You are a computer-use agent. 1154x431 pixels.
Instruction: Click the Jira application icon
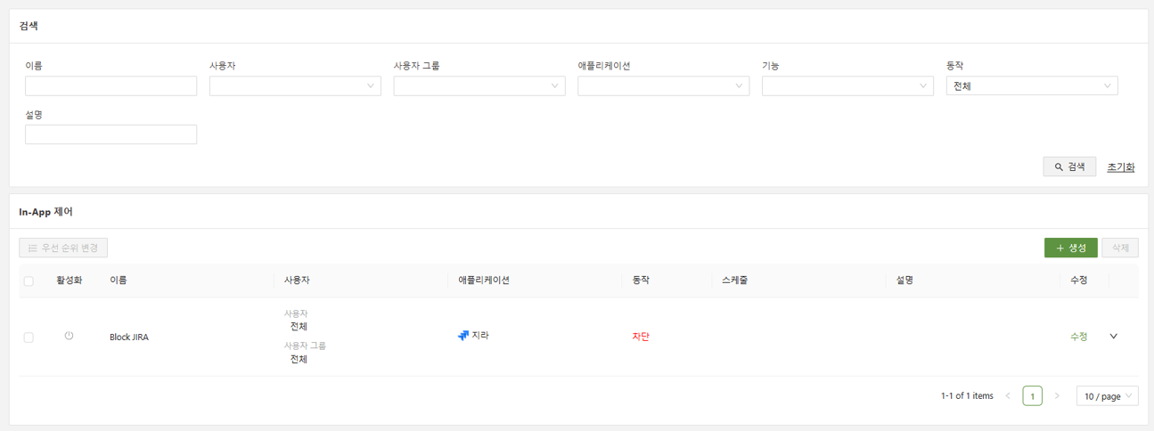click(462, 336)
